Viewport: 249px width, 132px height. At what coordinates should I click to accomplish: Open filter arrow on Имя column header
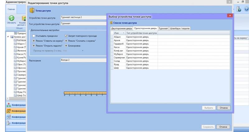pyautogui.click(x=124, y=33)
